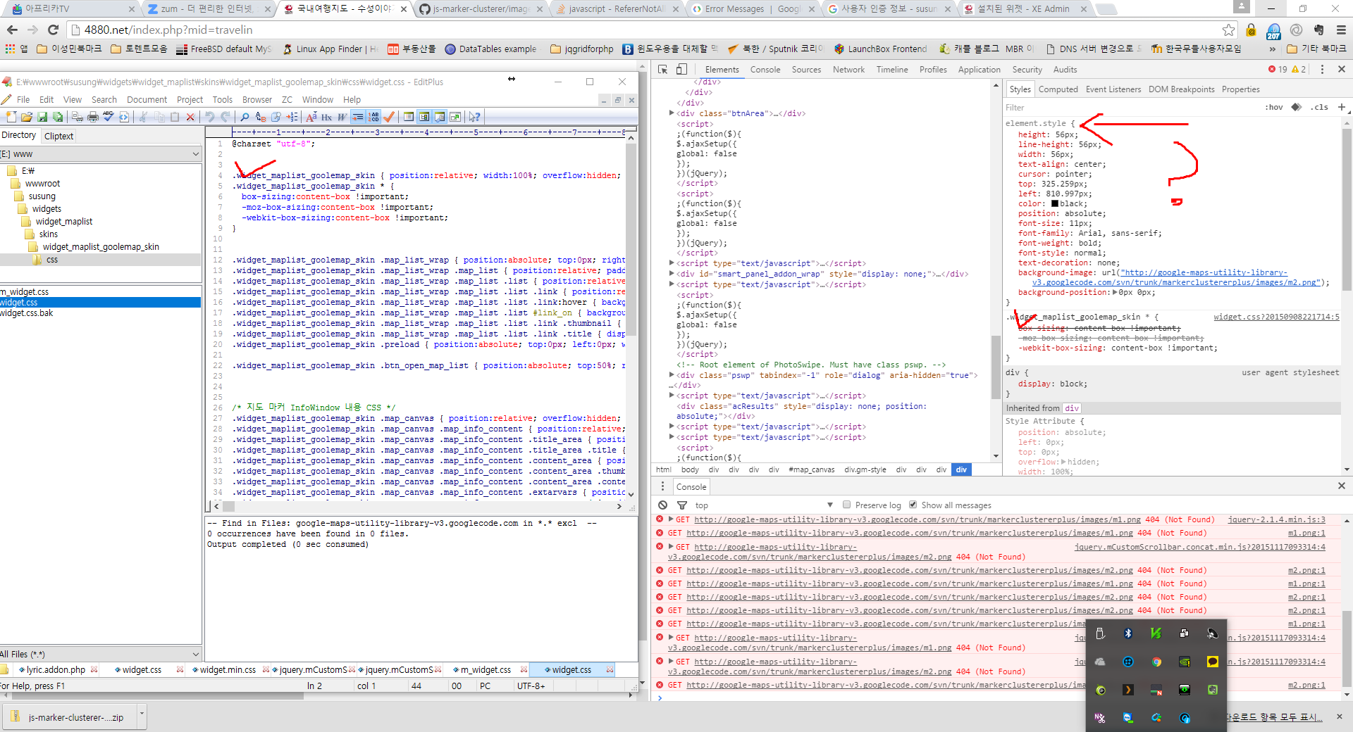Screen dimensions: 1353x732
Task: Activate the DevTools inspect element picker
Action: pos(663,69)
